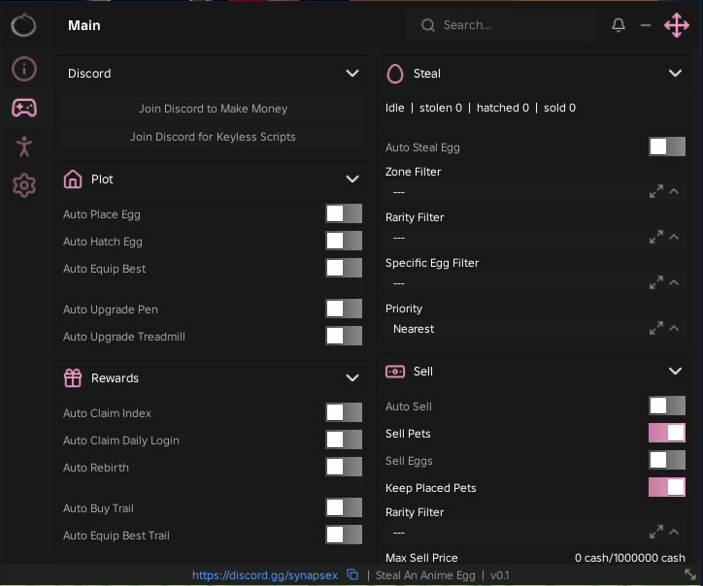Switch on Auto Claim Daily Login
Viewport: 703px width, 586px height.
(x=344, y=439)
